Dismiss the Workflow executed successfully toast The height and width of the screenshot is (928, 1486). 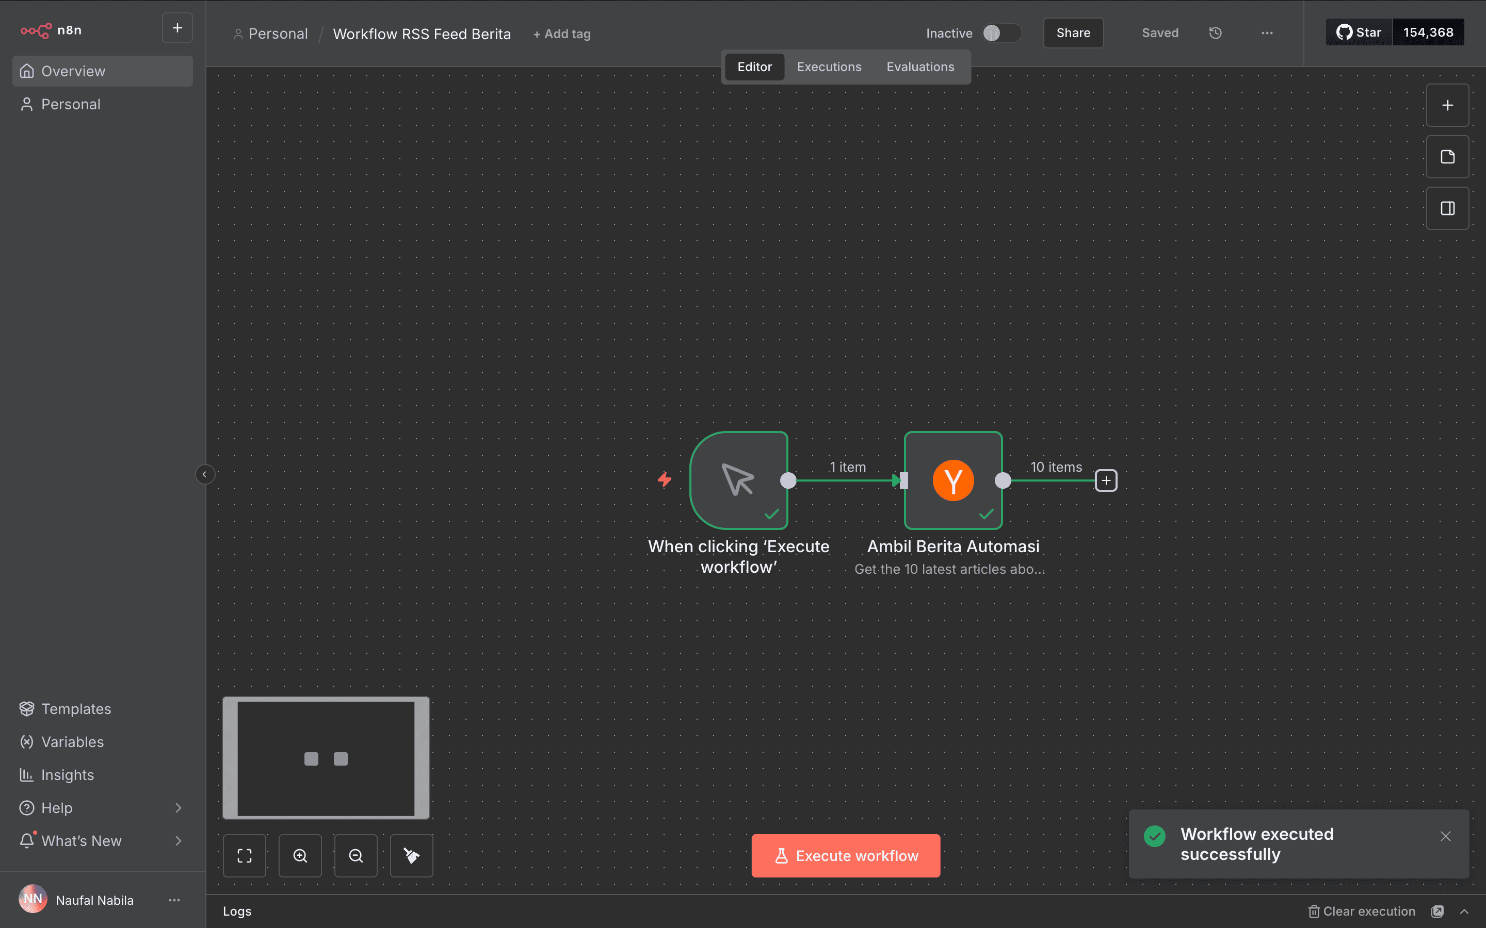(1445, 837)
